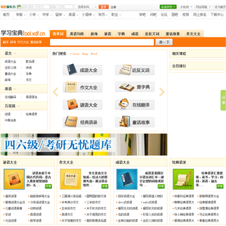Open the 查字典 open-book button

coord(135,87)
